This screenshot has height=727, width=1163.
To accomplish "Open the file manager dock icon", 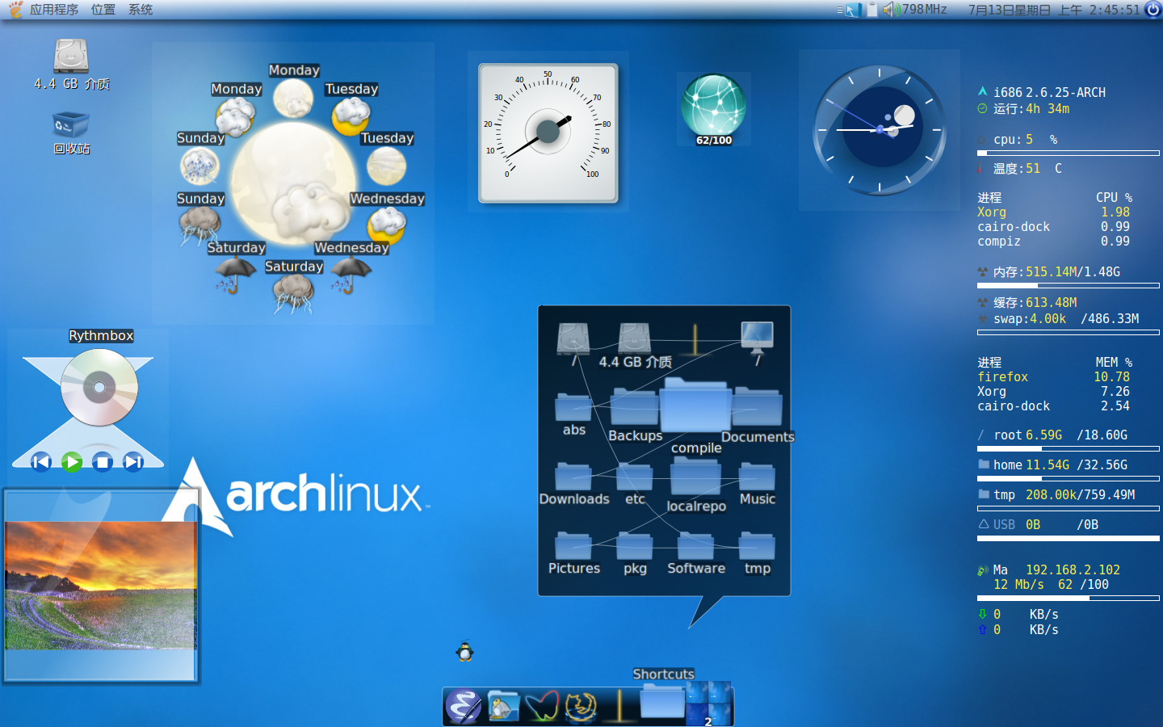I will coord(503,707).
